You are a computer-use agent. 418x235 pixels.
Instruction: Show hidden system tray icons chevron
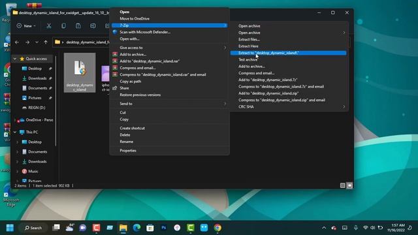(324, 228)
